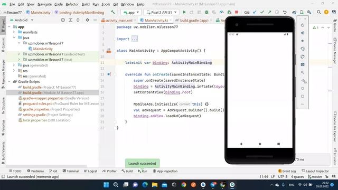Open the Pixel 2 API 31 device dropdown
Viewport: 338px width, 190px height.
[x=161, y=13]
